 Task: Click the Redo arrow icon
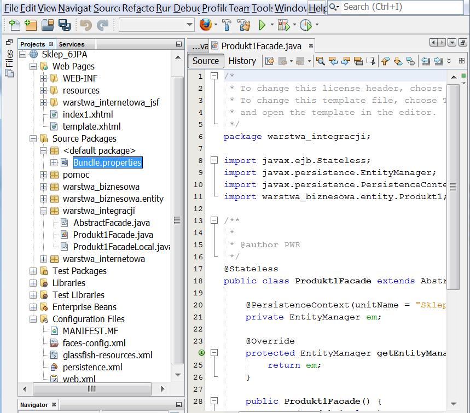pyautogui.click(x=103, y=25)
